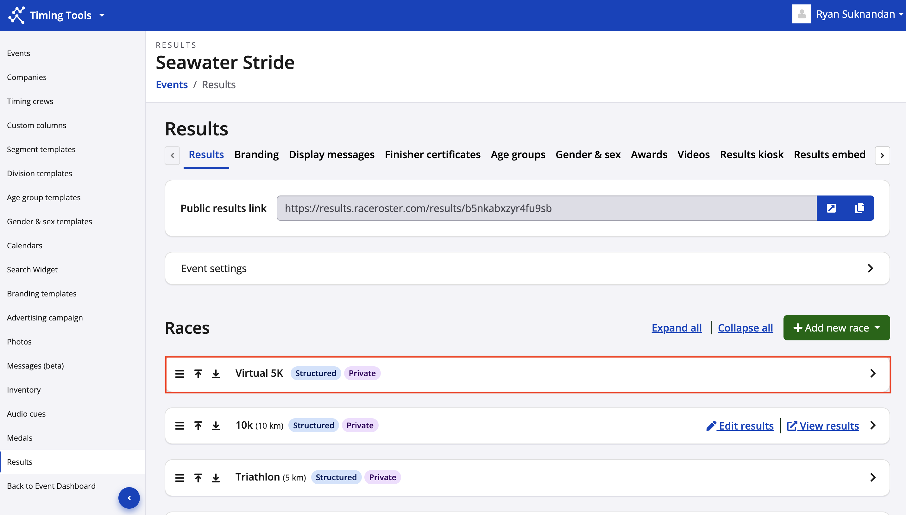Viewport: 906px width, 515px height.
Task: Move the Virtual 5K race to bottom arrow
Action: tap(216, 374)
